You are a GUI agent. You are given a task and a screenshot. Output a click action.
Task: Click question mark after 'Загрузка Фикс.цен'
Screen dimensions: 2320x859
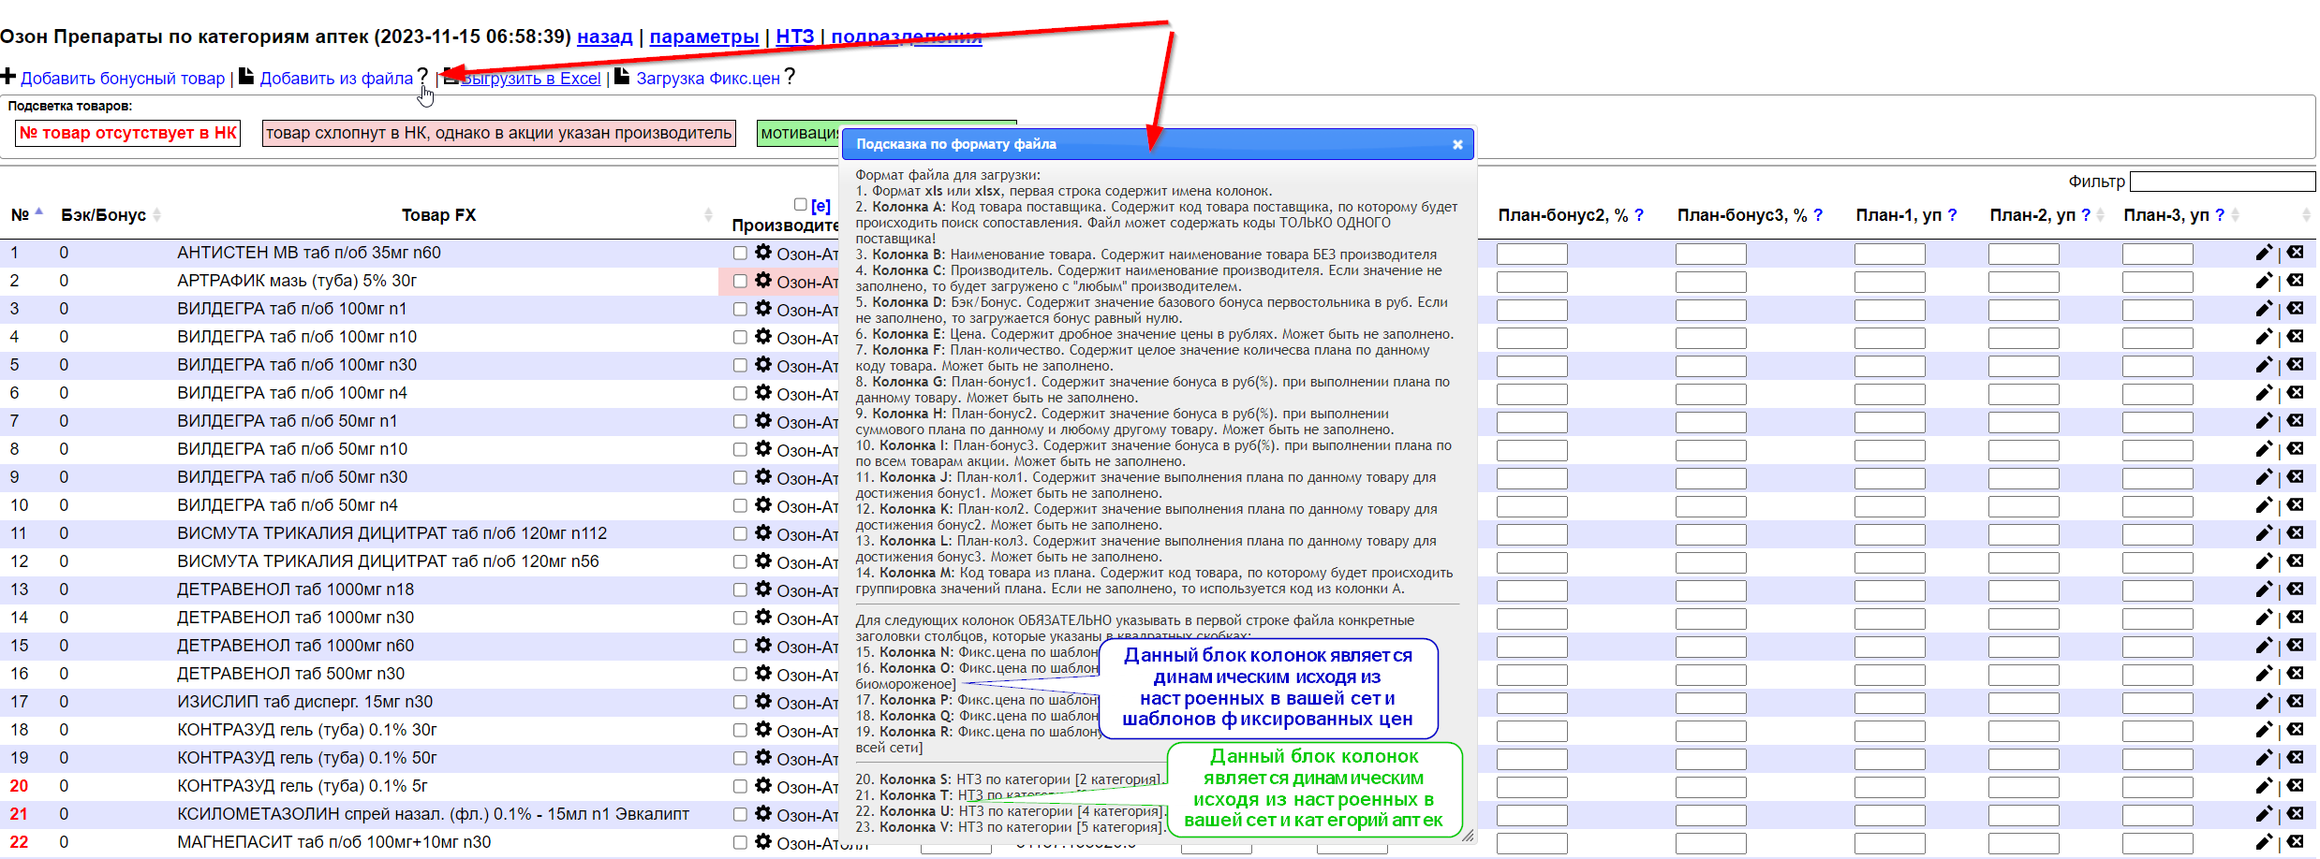[x=790, y=77]
